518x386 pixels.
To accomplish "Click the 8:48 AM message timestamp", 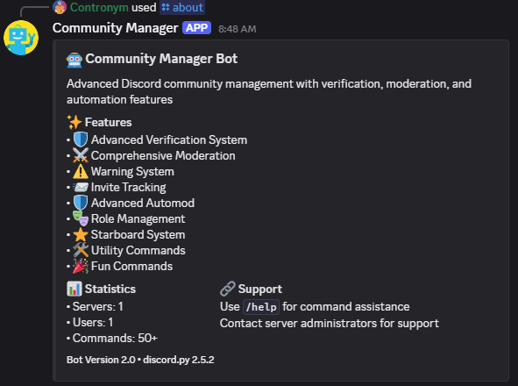I will point(238,29).
